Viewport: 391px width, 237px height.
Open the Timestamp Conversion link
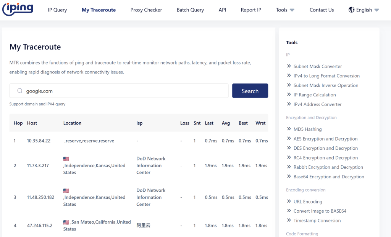click(317, 221)
